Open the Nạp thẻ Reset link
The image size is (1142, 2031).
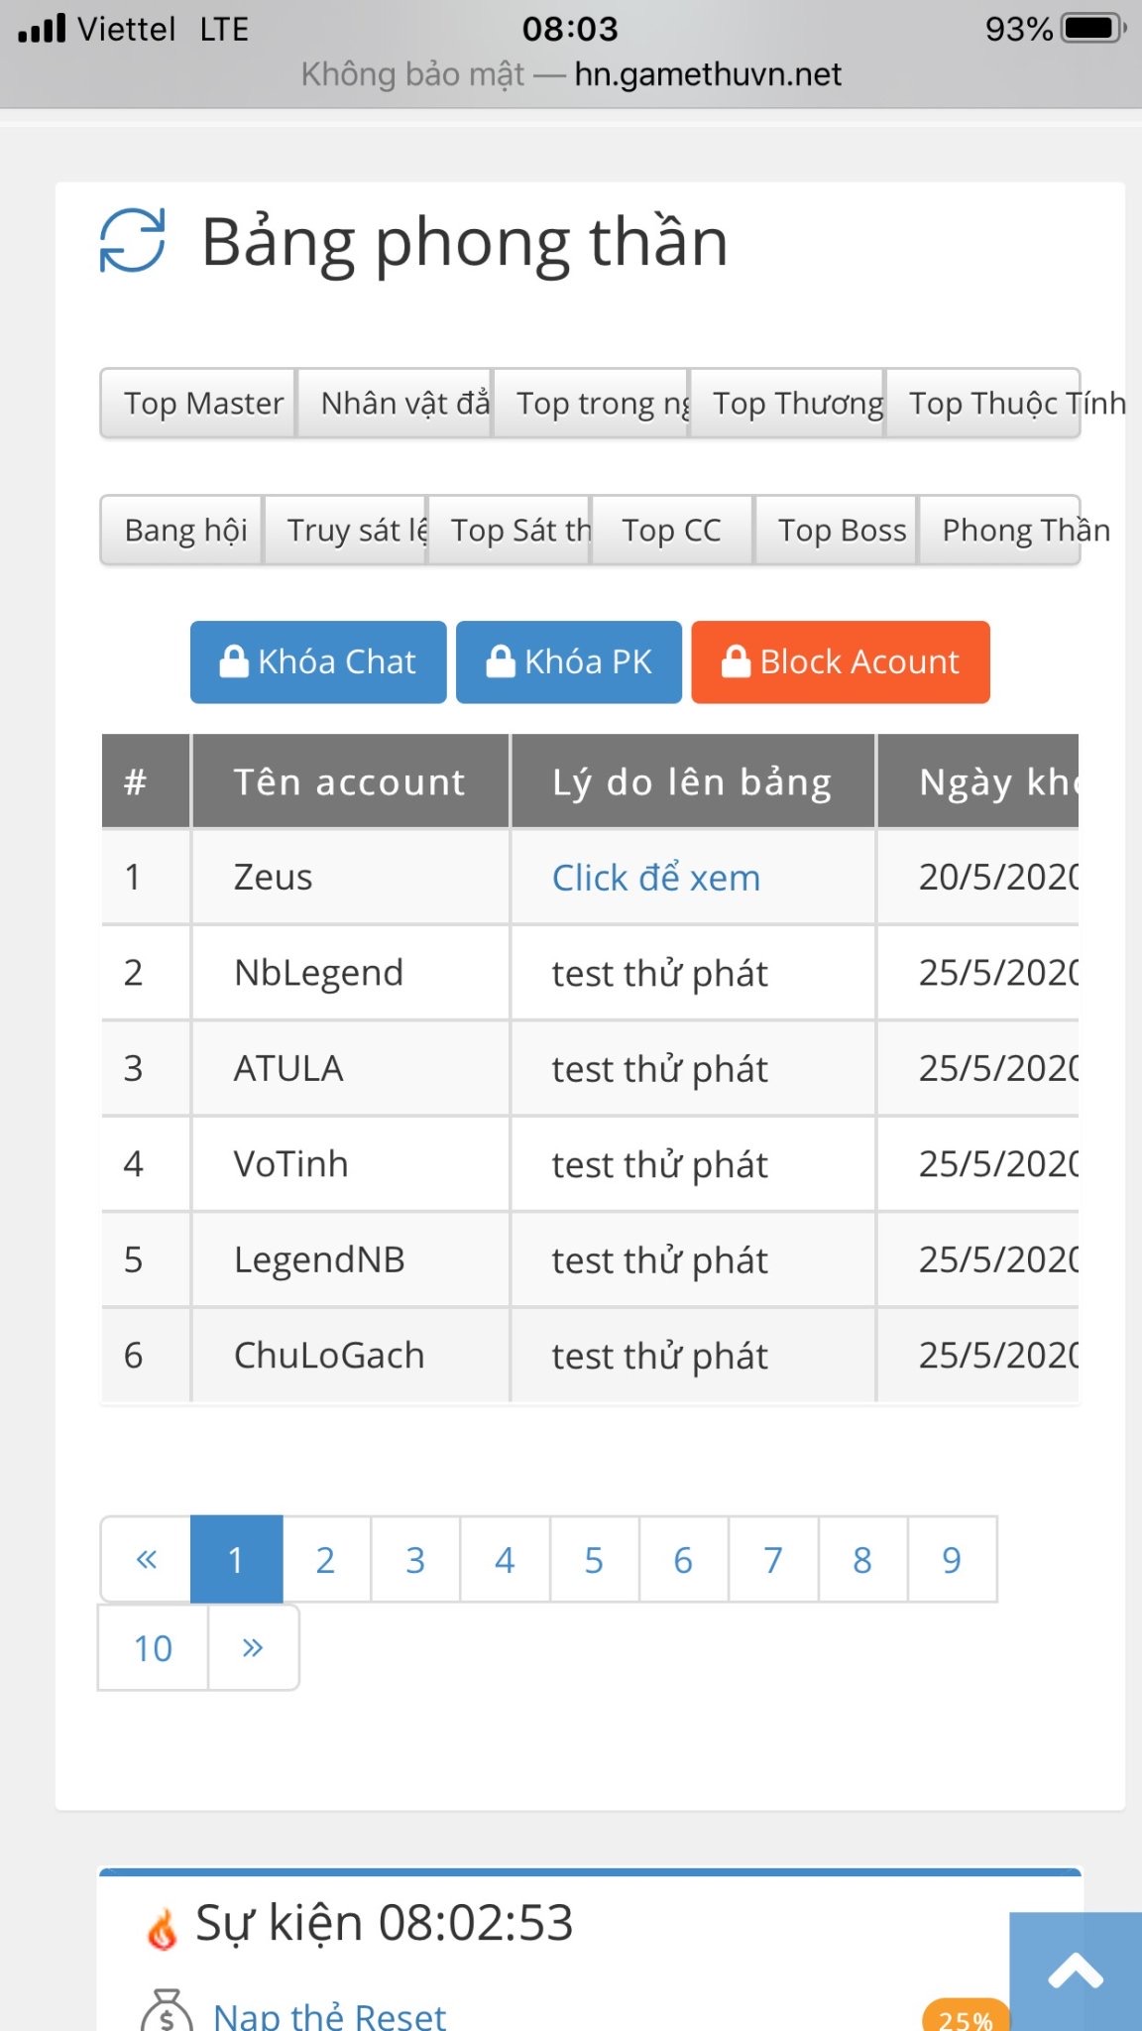point(329,2015)
